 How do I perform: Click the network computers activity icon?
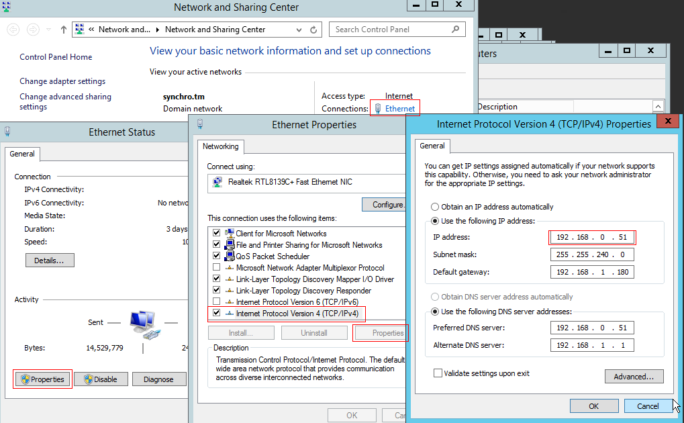pos(144,325)
